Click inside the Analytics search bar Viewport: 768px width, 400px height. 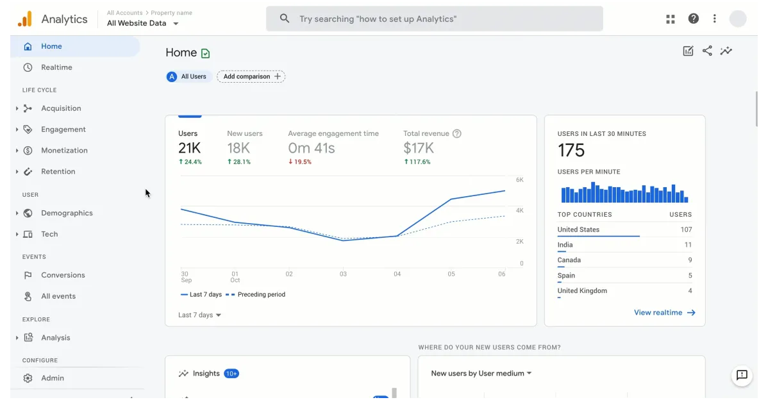pos(434,18)
